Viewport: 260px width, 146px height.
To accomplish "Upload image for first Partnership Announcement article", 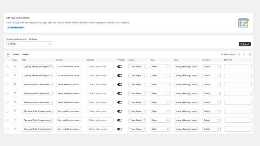I will click(15, 84).
